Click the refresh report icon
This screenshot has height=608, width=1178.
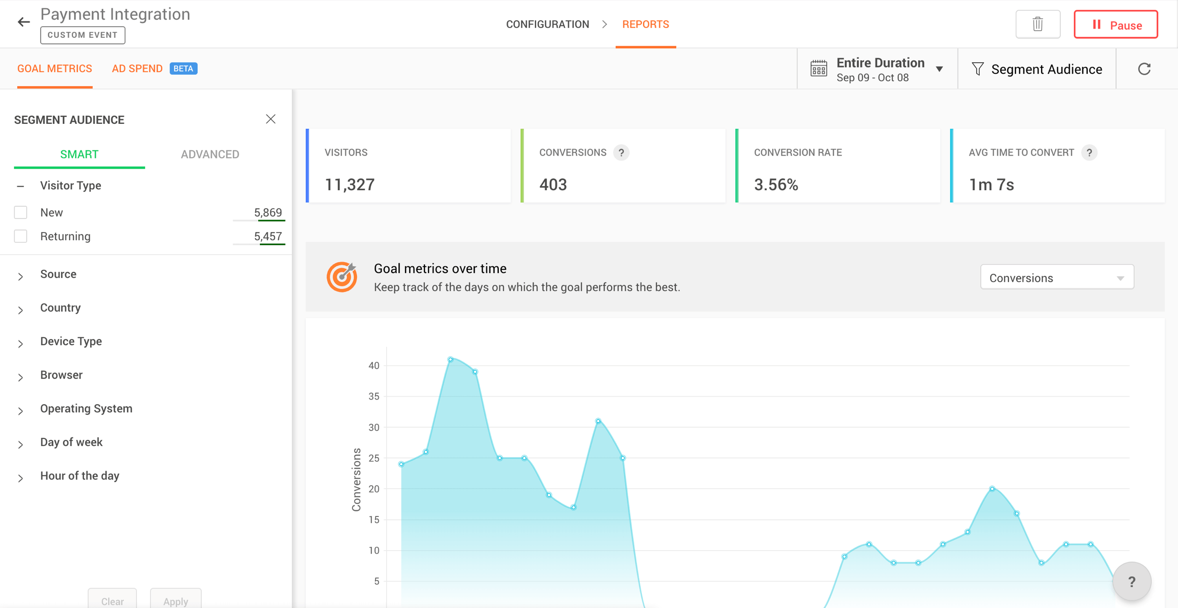1144,69
